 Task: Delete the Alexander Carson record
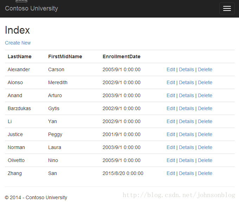205,69
